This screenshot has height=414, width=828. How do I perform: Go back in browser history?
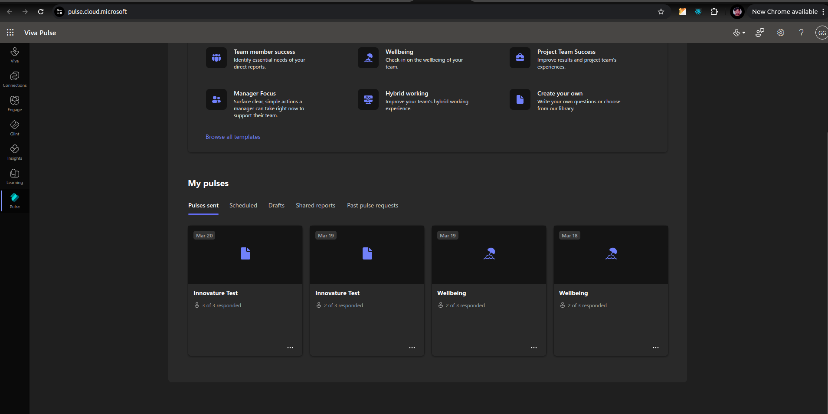click(x=10, y=12)
